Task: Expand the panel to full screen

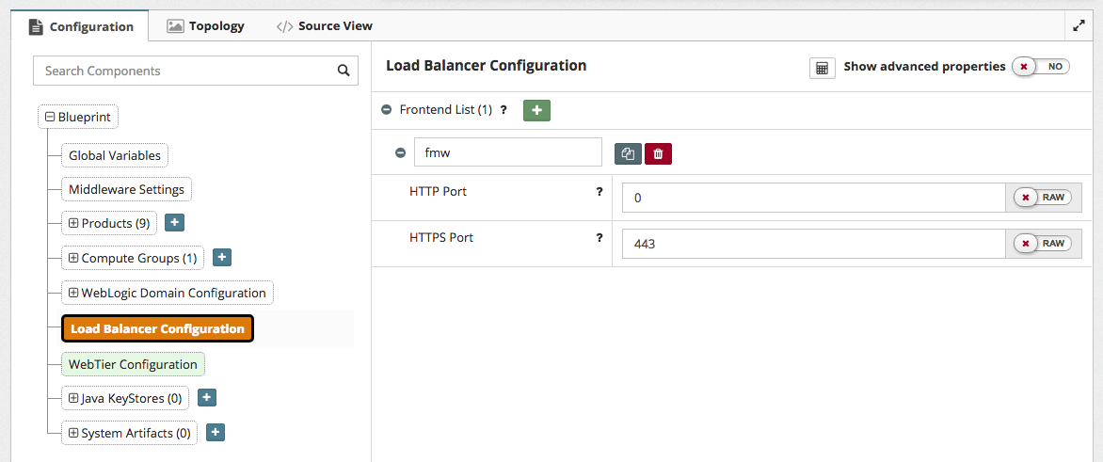Action: pyautogui.click(x=1079, y=26)
